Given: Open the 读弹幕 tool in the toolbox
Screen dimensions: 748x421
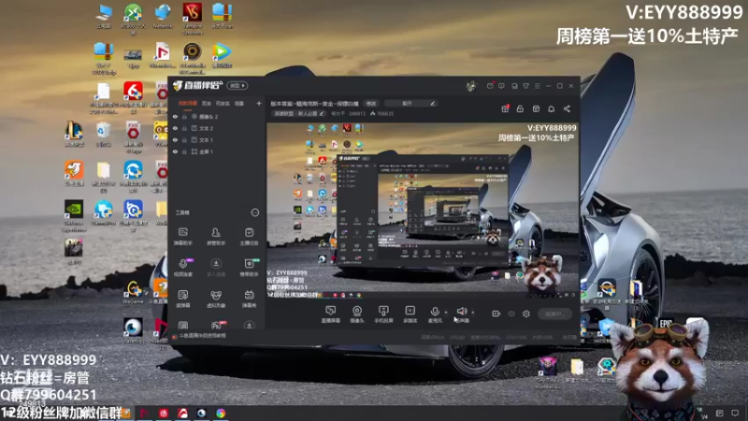Looking at the screenshot, I should pyautogui.click(x=182, y=298).
